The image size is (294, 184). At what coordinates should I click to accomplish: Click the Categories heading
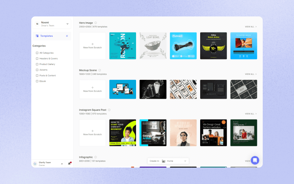39,46
